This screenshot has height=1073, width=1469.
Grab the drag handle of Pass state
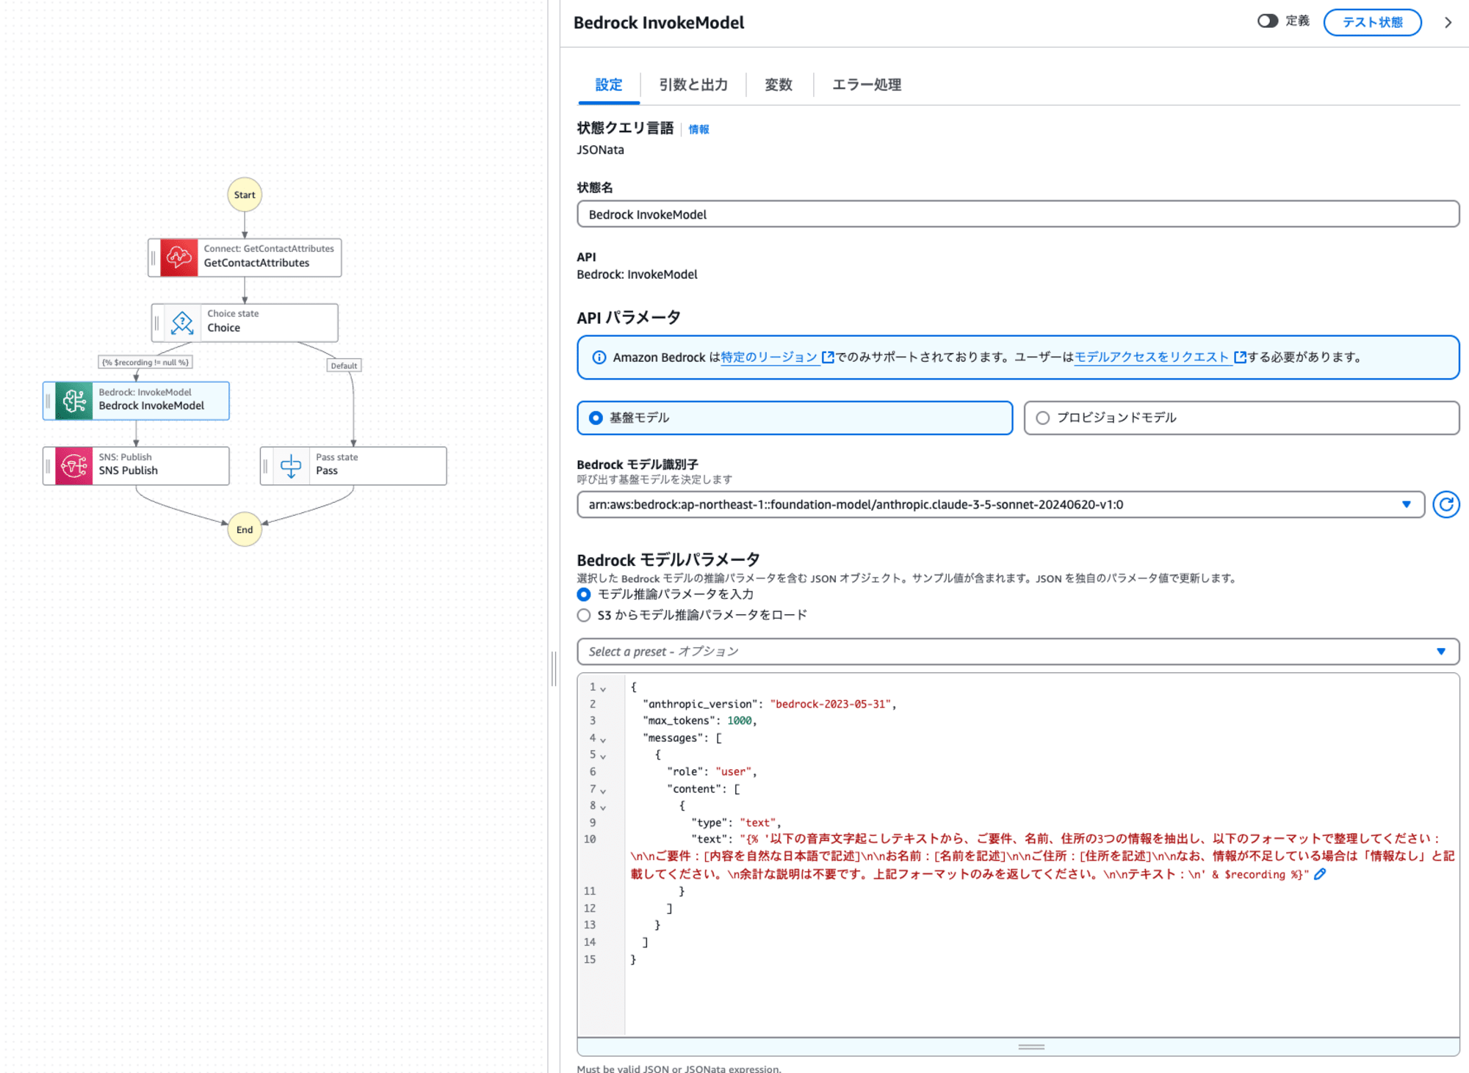coord(266,466)
